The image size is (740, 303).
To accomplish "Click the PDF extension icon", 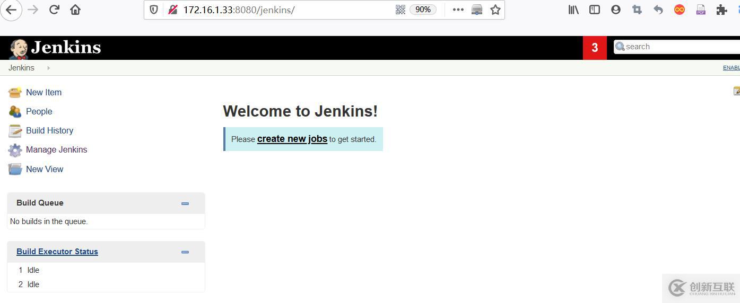I will 701,10.
